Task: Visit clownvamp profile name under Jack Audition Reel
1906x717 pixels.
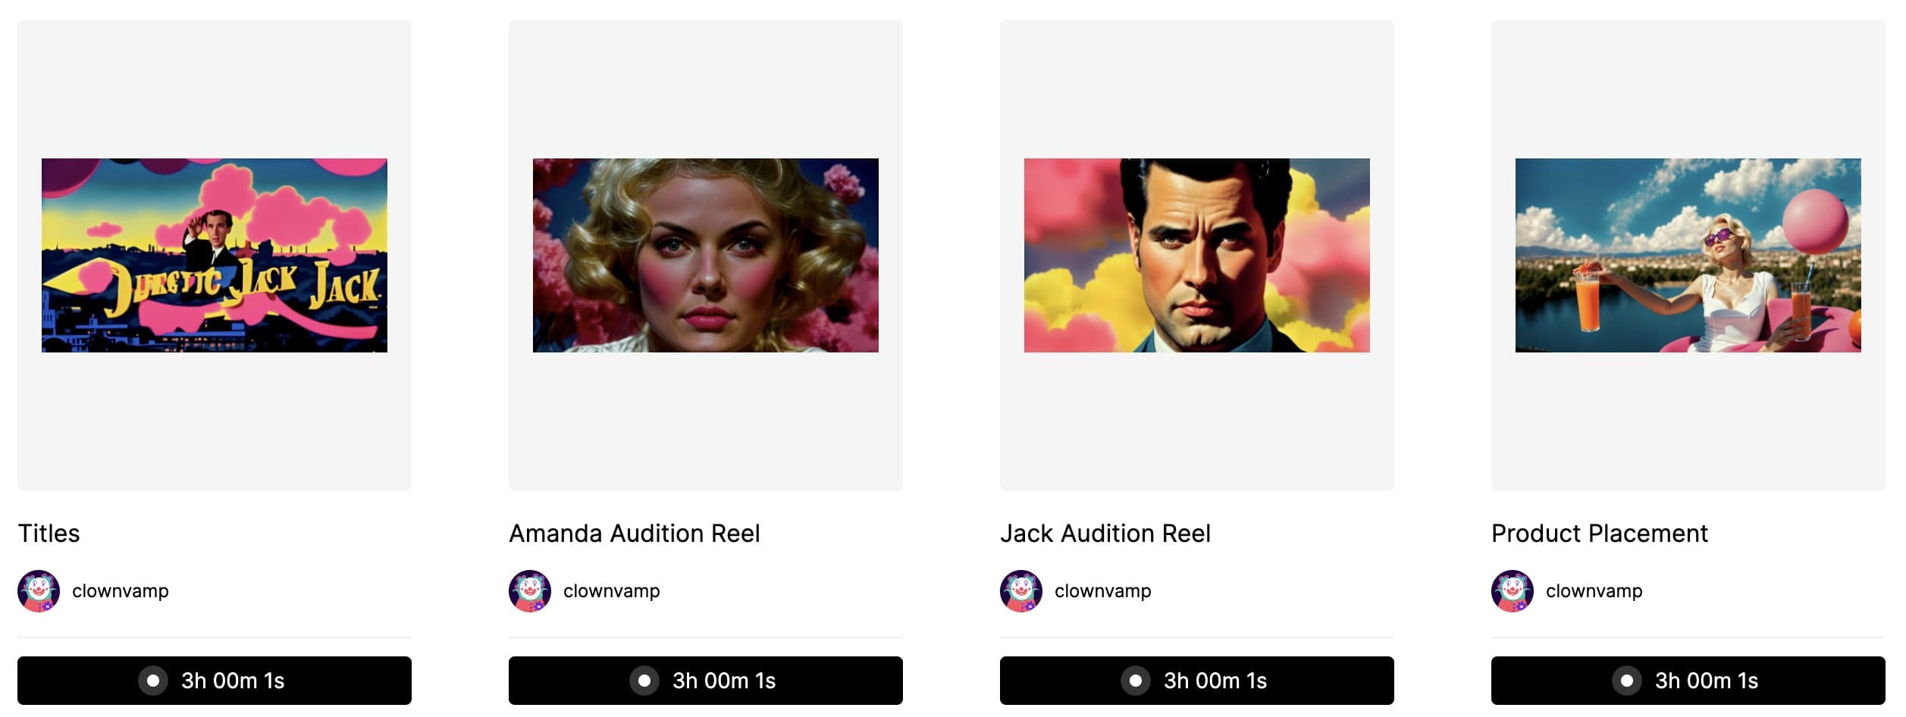Action: tap(1103, 591)
